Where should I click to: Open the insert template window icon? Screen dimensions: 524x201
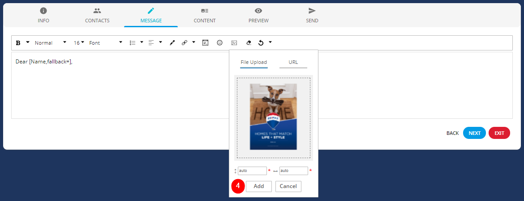click(x=206, y=43)
